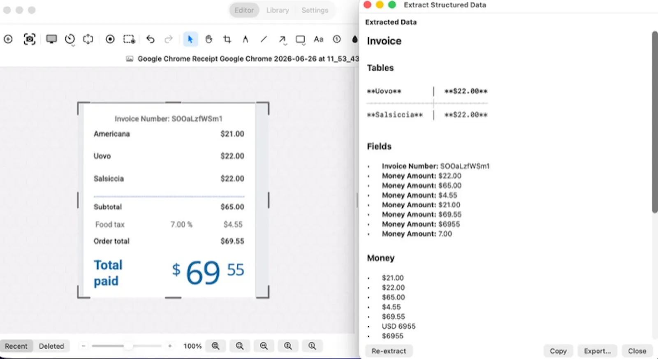Viewport: 658px width, 359px height.
Task: Click the right-edge middle crop handle
Action: pyautogui.click(x=269, y=200)
